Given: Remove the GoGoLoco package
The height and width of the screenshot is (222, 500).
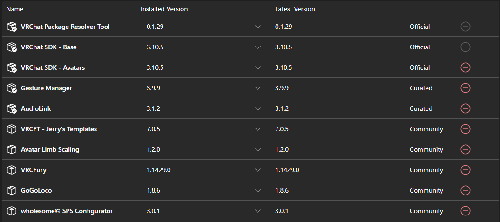Looking at the screenshot, I should tap(465, 190).
